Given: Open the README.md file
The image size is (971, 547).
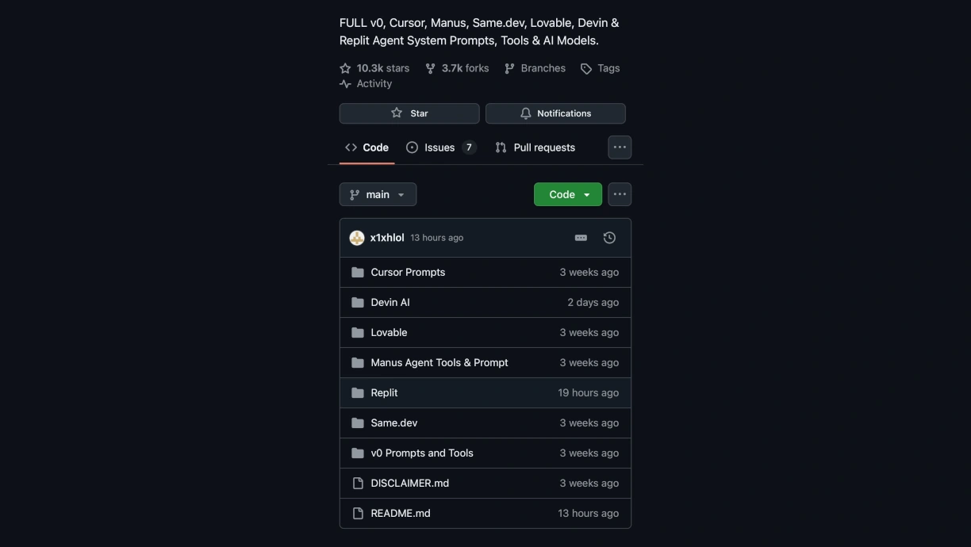Looking at the screenshot, I should point(401,514).
